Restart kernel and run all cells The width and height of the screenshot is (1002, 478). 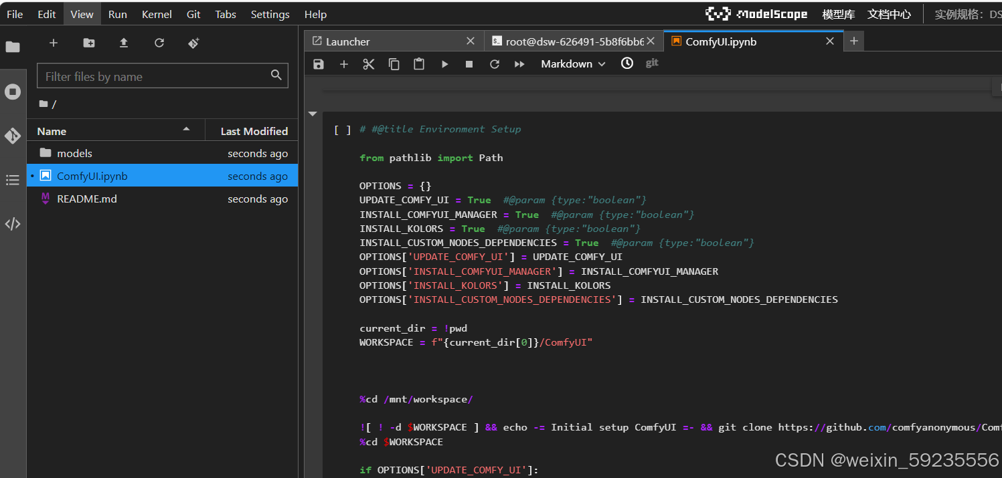coord(519,64)
